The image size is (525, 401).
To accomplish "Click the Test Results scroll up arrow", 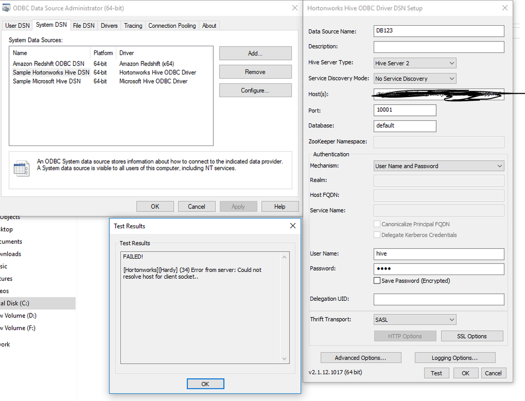I will pyautogui.click(x=284, y=257).
